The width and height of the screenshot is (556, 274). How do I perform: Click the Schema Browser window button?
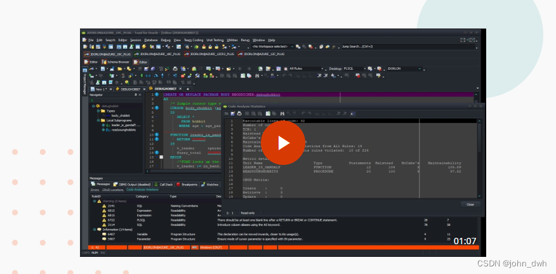(x=116, y=62)
